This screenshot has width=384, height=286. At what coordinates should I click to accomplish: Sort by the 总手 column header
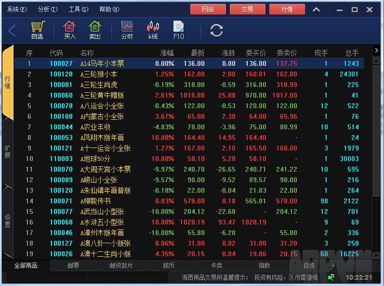(352, 53)
